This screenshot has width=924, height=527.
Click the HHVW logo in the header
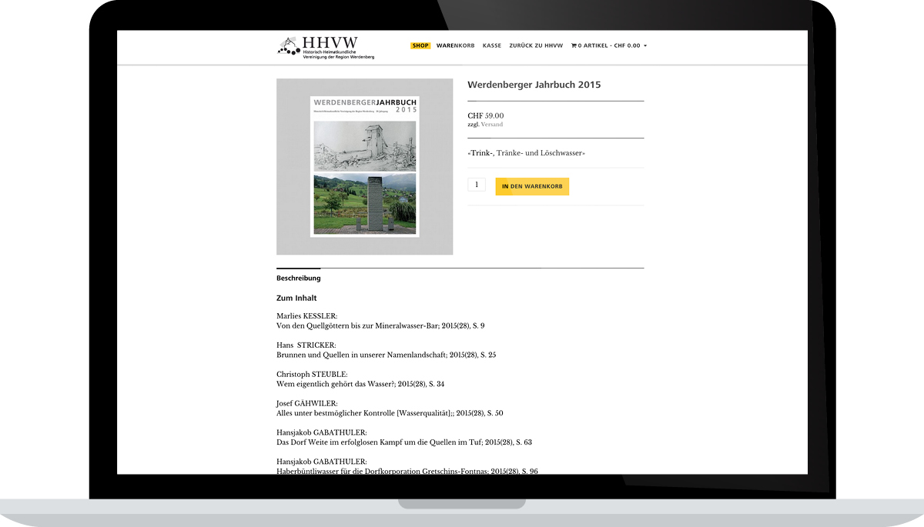coord(326,47)
